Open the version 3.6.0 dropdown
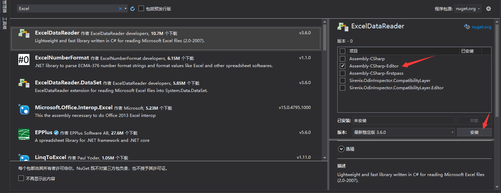 (x=403, y=132)
